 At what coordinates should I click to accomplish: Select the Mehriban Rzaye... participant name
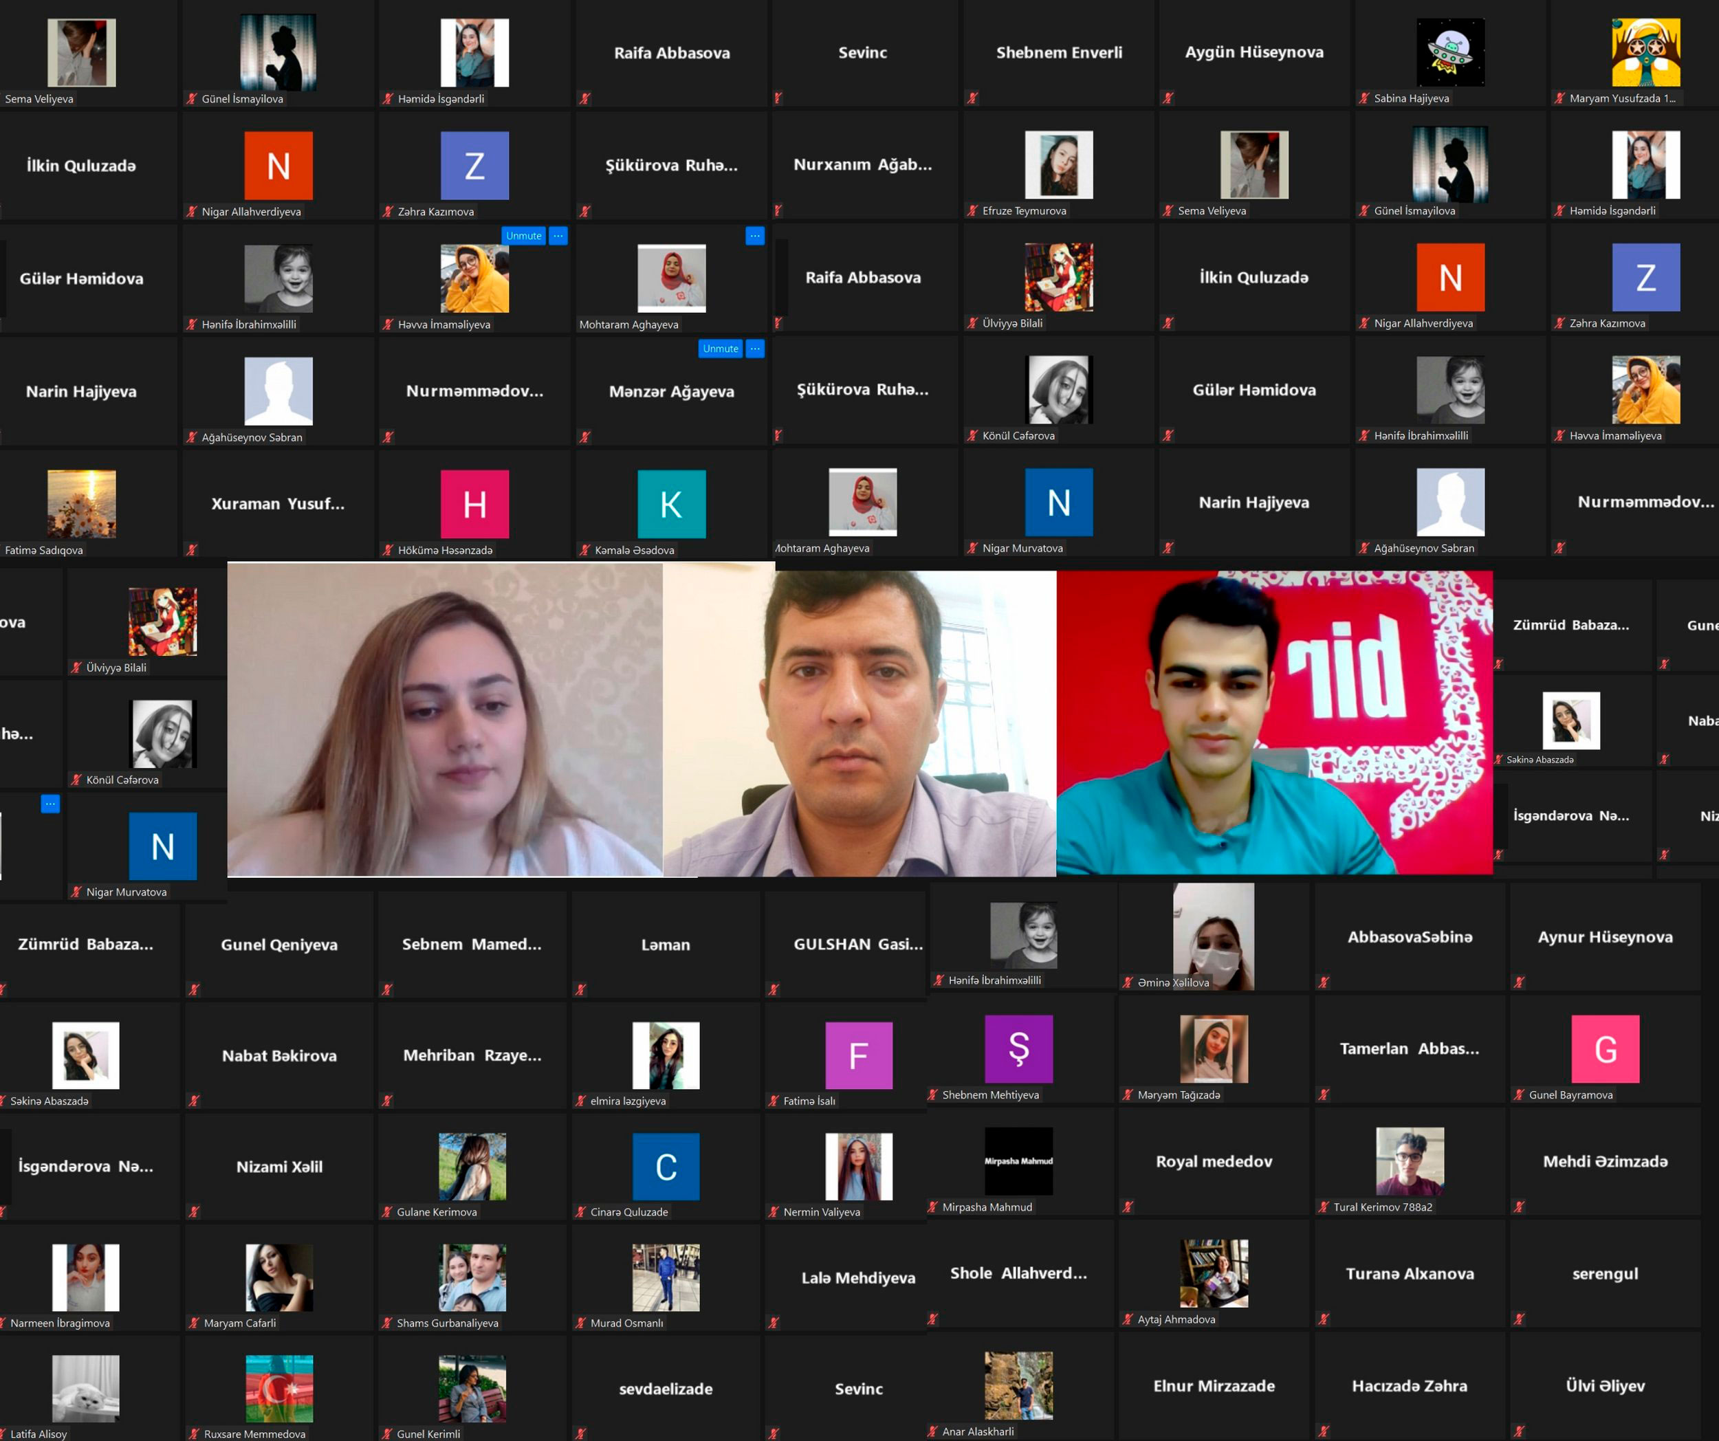coord(472,1055)
